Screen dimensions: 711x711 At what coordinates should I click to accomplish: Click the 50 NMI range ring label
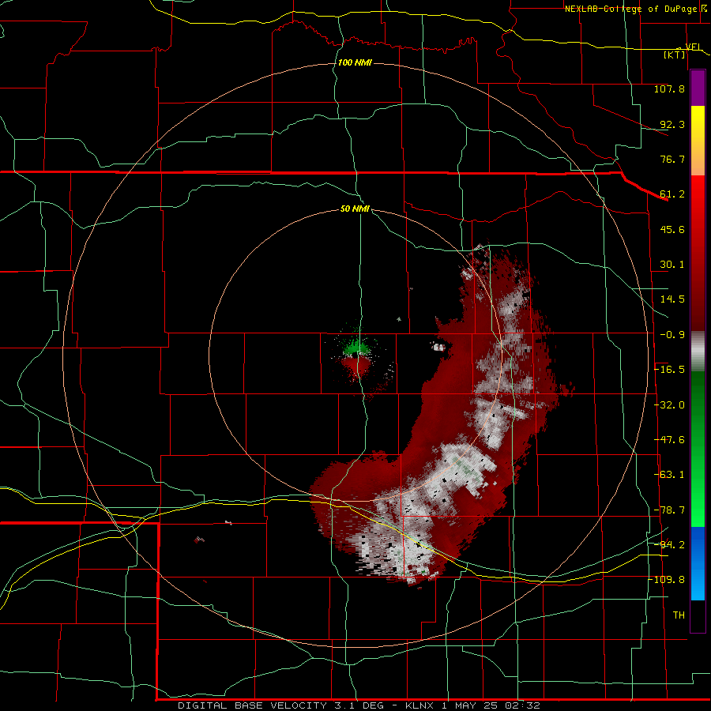tap(355, 209)
